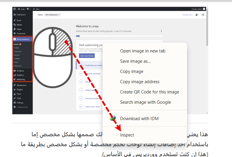Select Create QR Code for this image

pos(150,92)
